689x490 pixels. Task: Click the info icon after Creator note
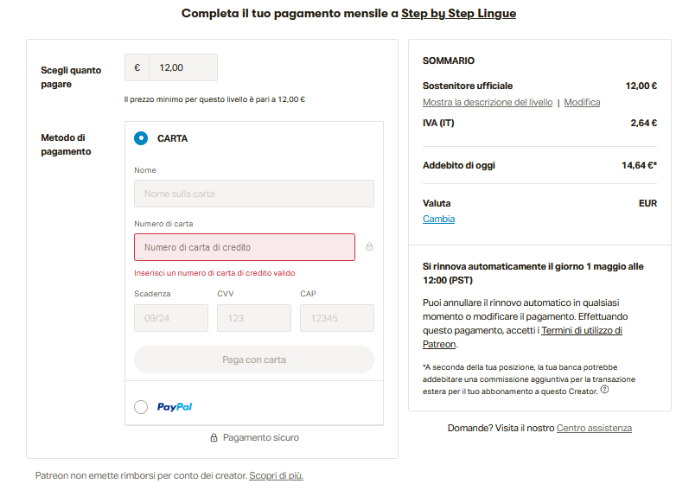(604, 390)
